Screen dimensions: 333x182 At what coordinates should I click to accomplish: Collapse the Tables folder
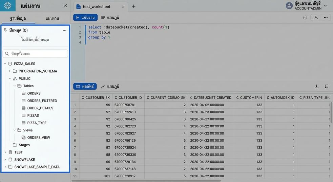[15, 86]
